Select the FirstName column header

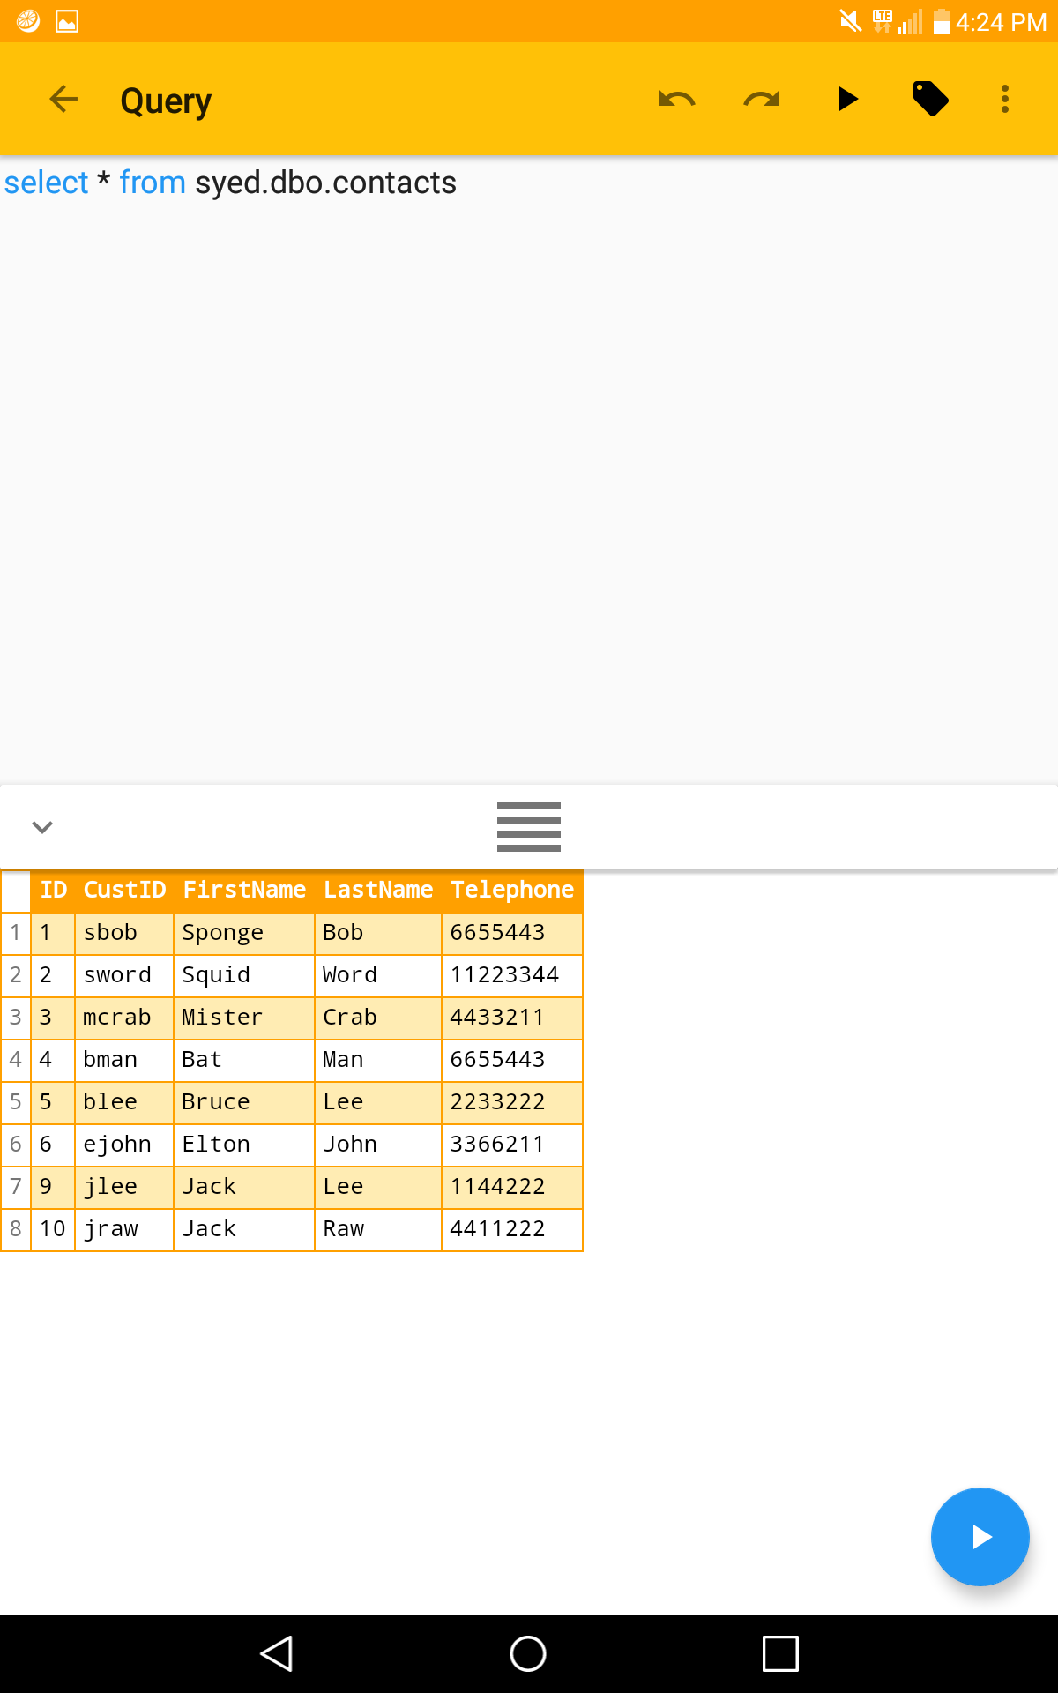tap(244, 891)
